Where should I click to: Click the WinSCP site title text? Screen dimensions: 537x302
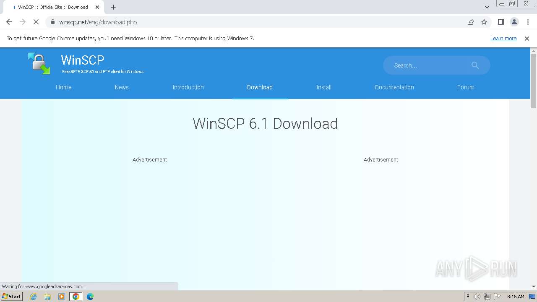click(83, 60)
